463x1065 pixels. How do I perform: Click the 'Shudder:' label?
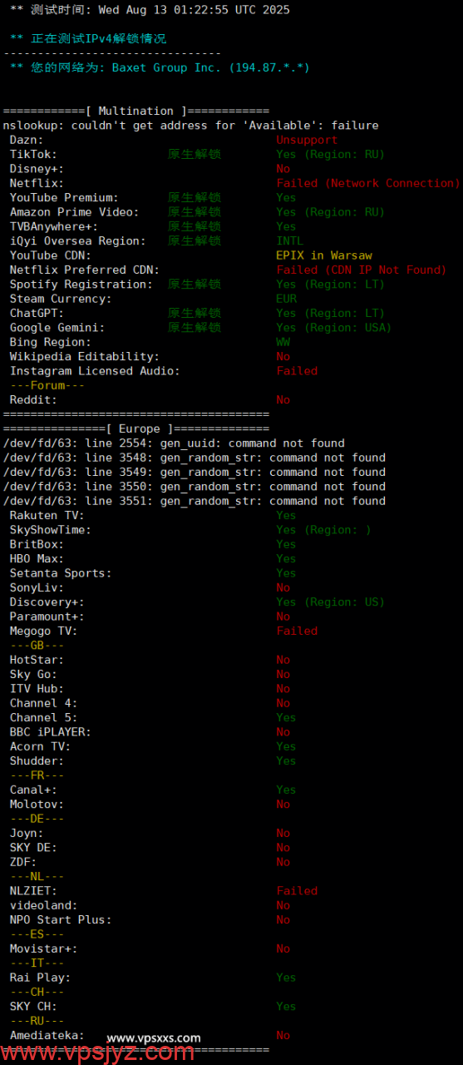[x=37, y=761]
